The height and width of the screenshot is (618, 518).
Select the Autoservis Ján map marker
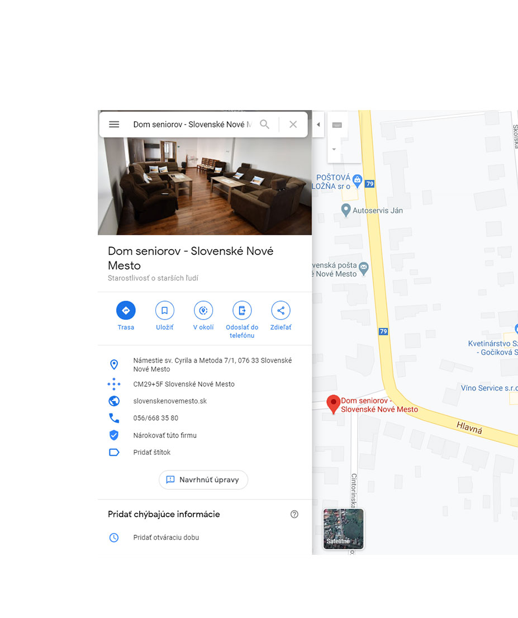tap(346, 210)
